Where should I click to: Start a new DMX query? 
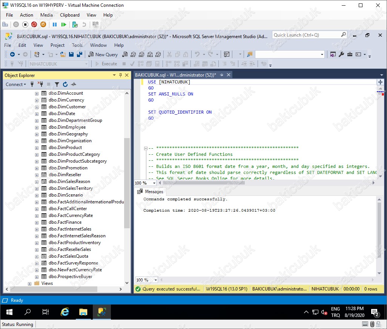(141, 54)
